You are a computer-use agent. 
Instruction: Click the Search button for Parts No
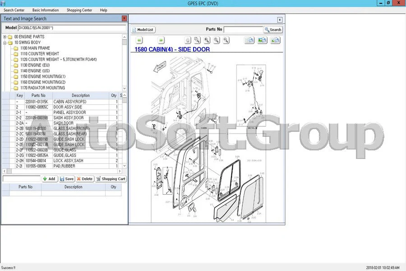[273, 29]
